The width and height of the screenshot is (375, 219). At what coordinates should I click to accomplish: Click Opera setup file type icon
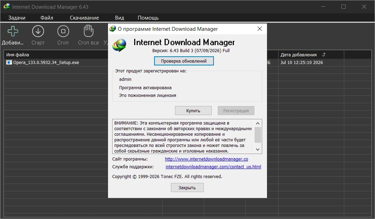pos(9,63)
